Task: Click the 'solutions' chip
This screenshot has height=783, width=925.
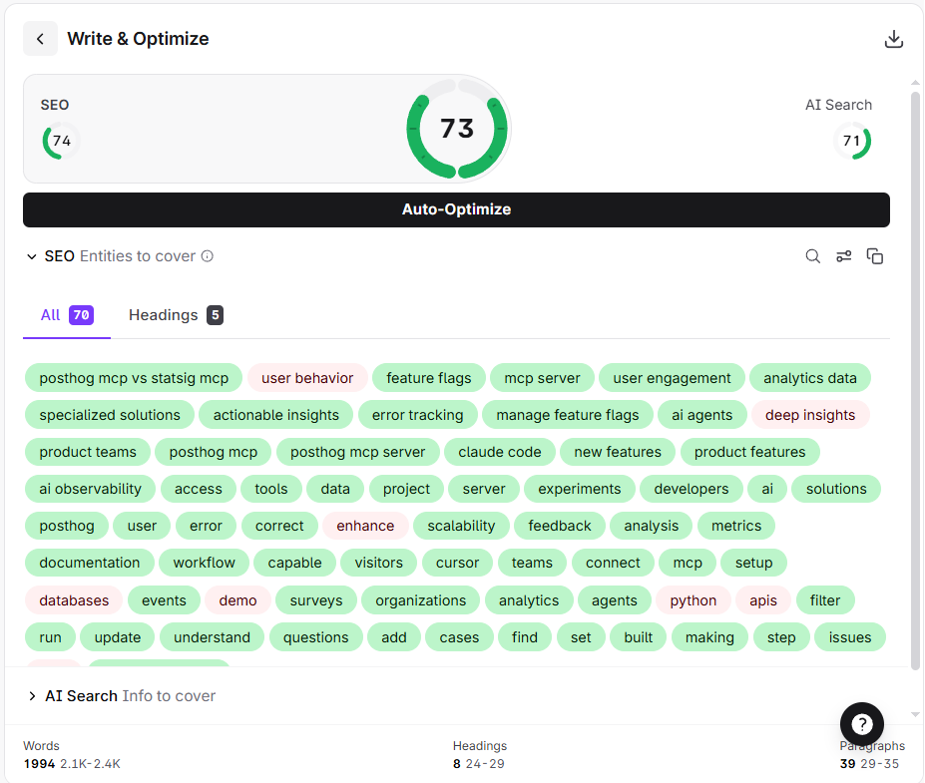Action: 836,489
